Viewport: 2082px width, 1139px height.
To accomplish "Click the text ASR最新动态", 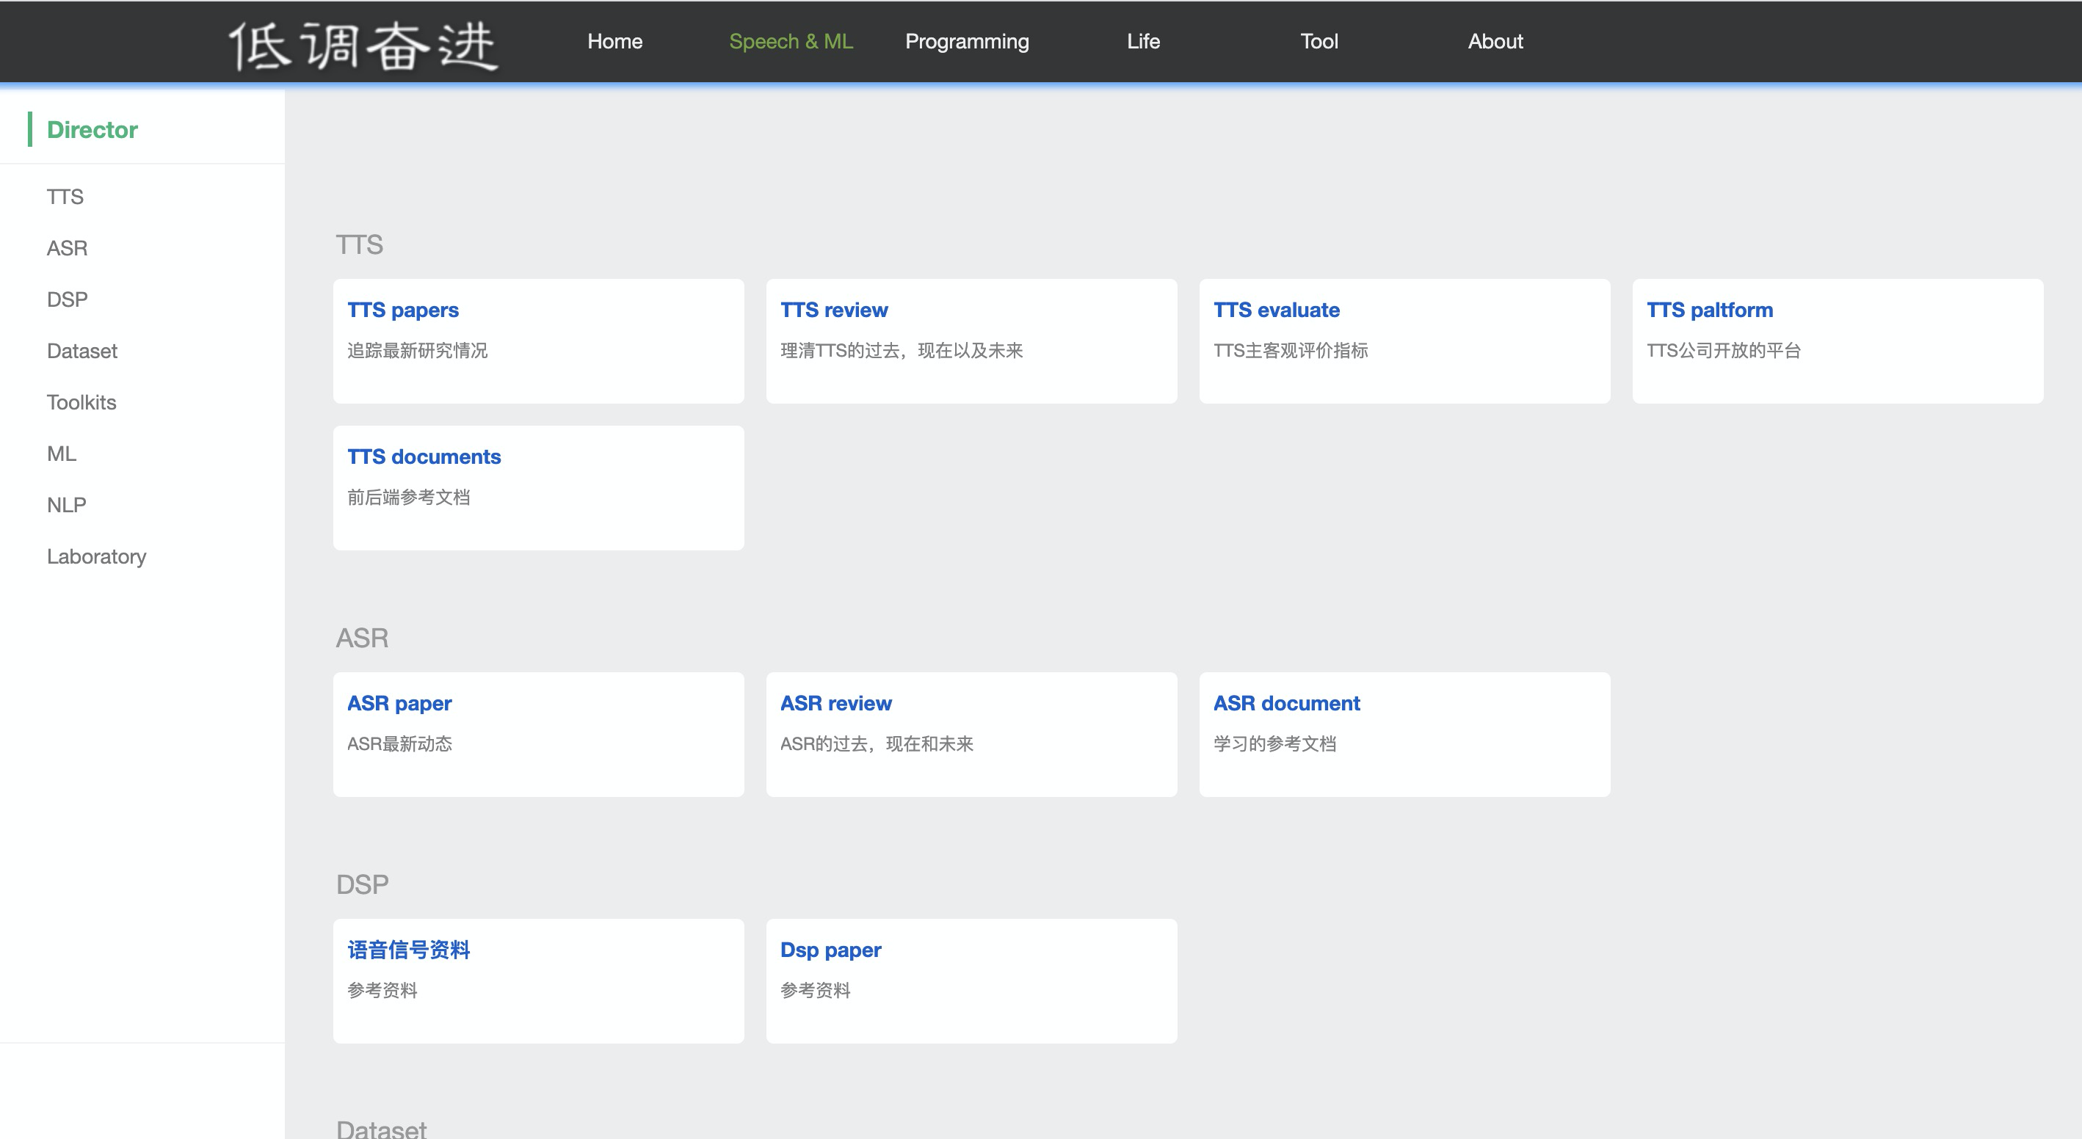I will point(399,744).
